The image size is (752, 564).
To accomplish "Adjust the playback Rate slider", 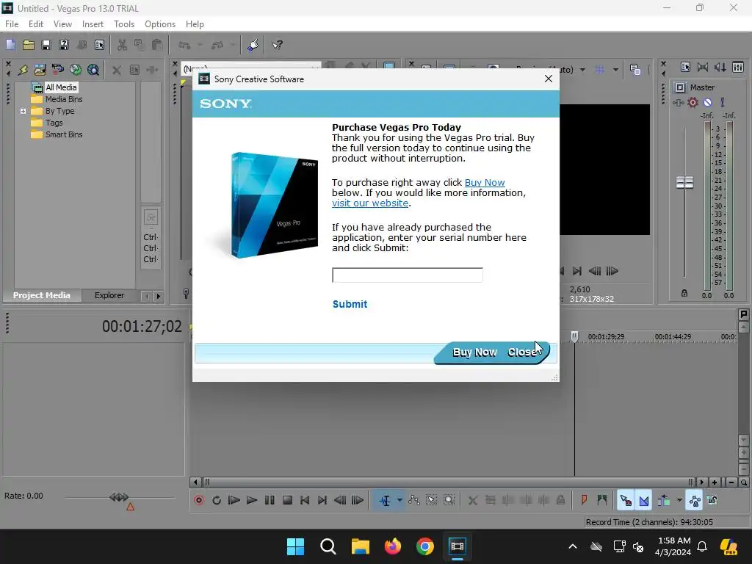I will 119,497.
